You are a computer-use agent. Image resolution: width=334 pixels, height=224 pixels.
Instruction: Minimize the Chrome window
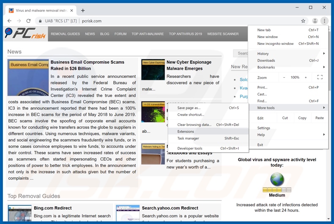[297, 8]
